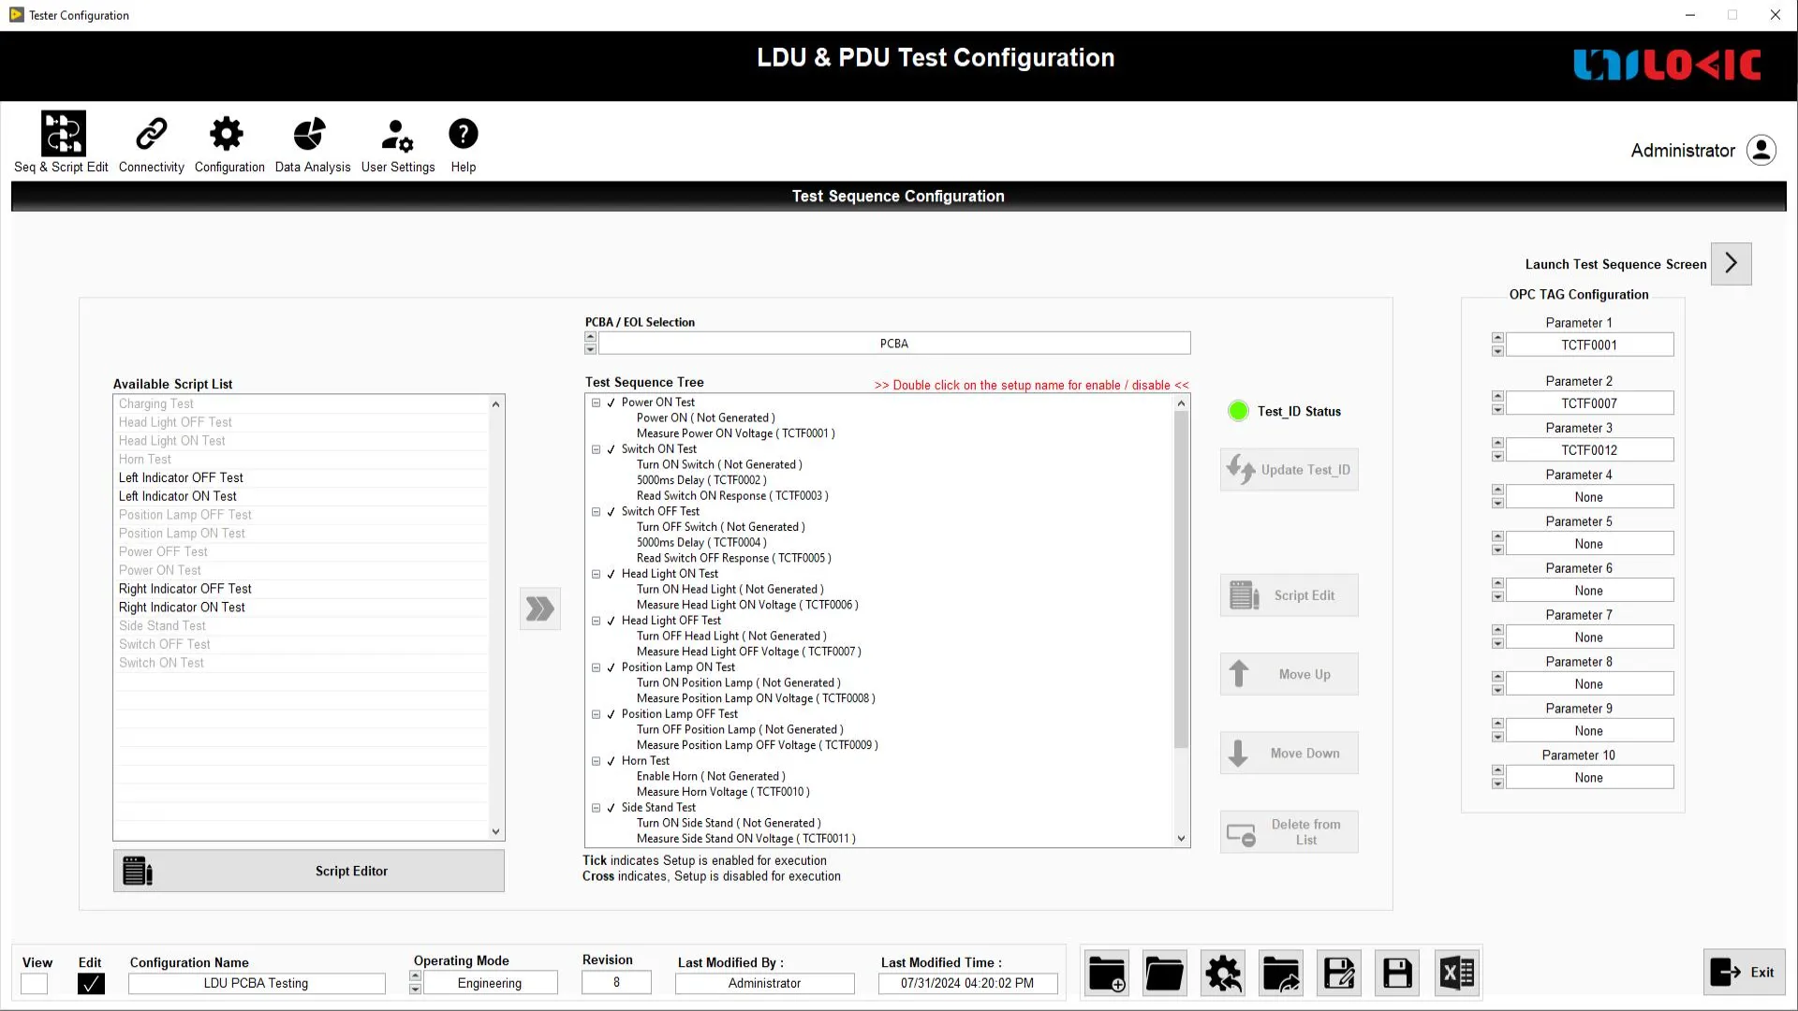Viewport: 1798px width, 1011px height.
Task: Check the View checkbox
Action: [35, 984]
